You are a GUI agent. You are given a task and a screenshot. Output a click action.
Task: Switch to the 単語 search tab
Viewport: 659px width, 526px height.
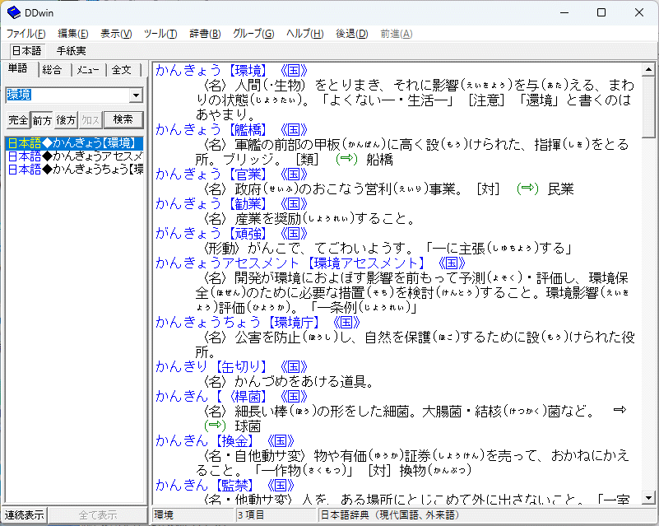coord(18,69)
